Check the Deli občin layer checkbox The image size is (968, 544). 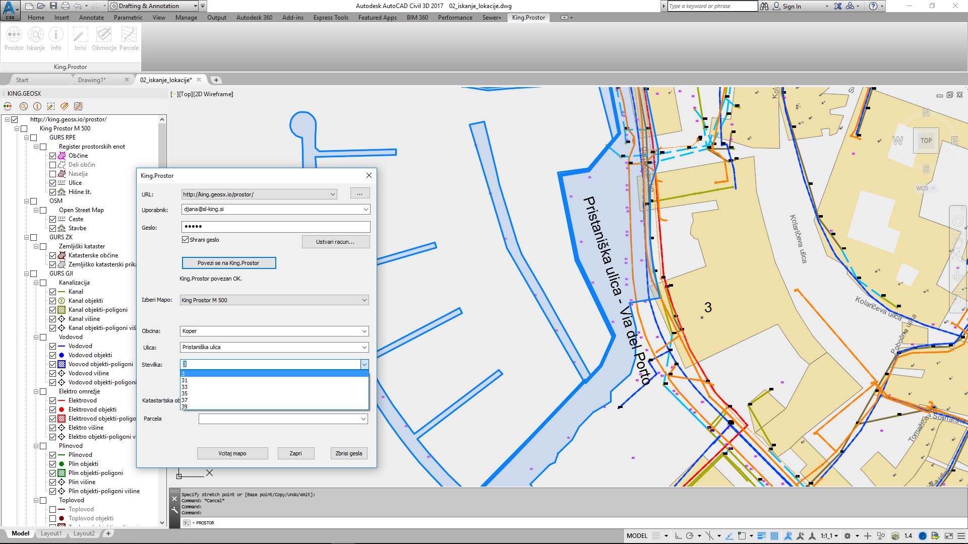[52, 165]
